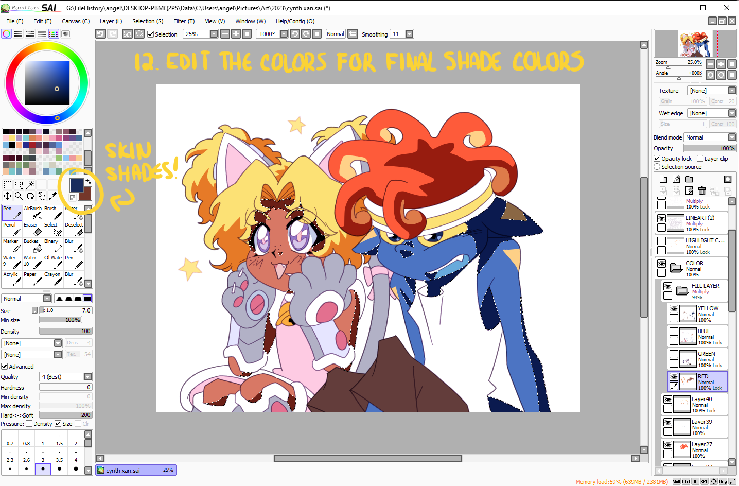Viewport: 739px width, 486px height.
Task: Expand the Smoothing level dropdown
Action: tap(409, 34)
